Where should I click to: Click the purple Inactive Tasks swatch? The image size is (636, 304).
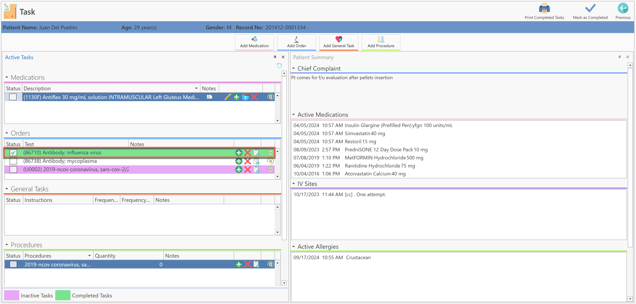(11, 295)
